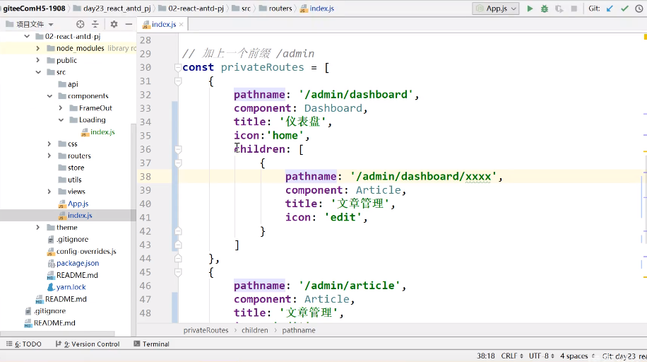Viewport: 647px width, 362px height.
Task: Expand the FrameOut folder
Action: coord(61,108)
